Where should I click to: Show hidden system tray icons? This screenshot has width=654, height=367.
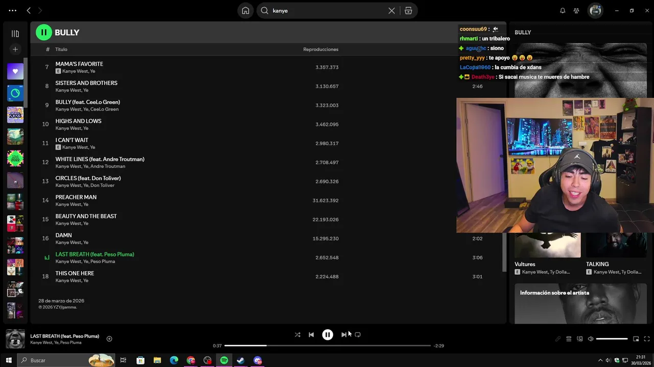(600, 360)
